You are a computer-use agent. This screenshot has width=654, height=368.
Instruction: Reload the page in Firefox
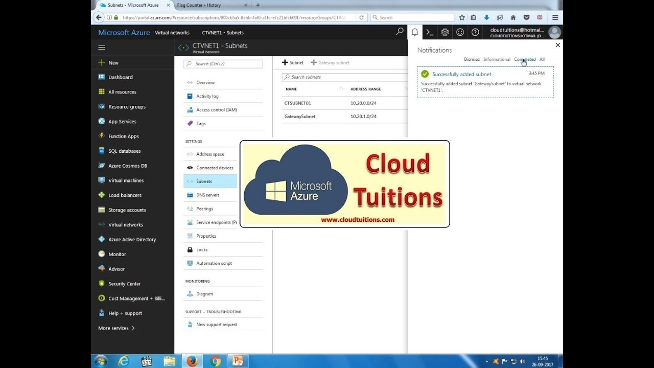click(361, 17)
